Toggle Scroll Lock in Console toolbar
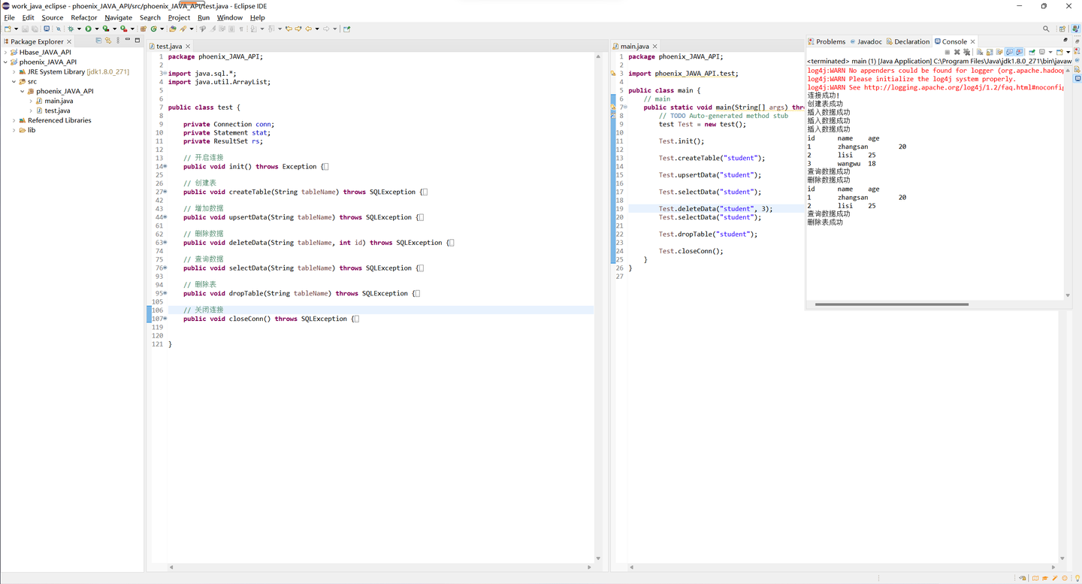Image resolution: width=1082 pixels, height=584 pixels. point(990,53)
